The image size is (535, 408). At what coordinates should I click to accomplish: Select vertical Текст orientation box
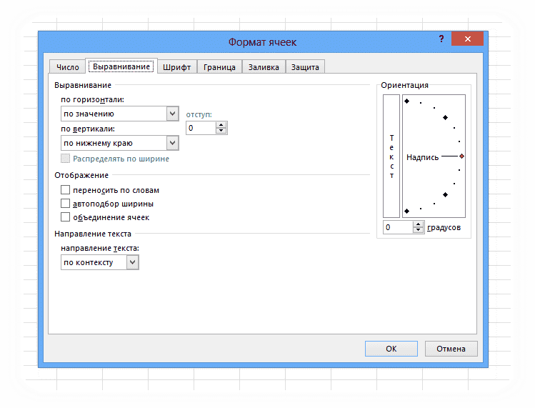(391, 156)
